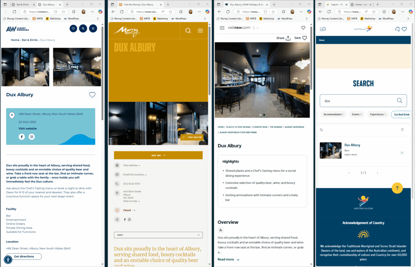Open Facebook icon in Albury Wodonga contact card

pyautogui.click(x=22, y=137)
